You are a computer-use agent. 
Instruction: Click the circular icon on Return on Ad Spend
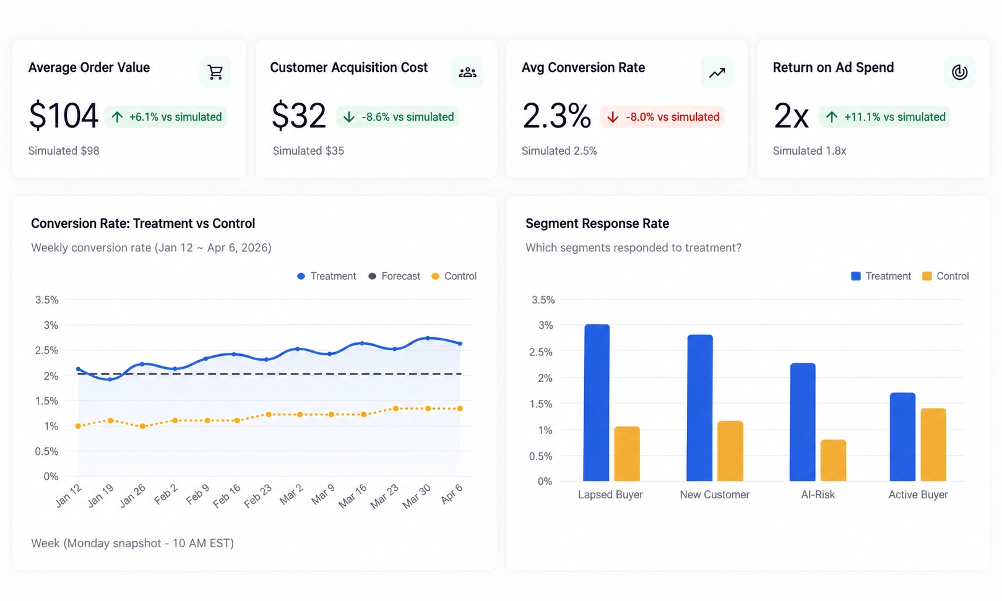959,72
